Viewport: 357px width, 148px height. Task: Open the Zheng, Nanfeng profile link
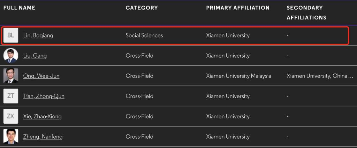click(43, 137)
